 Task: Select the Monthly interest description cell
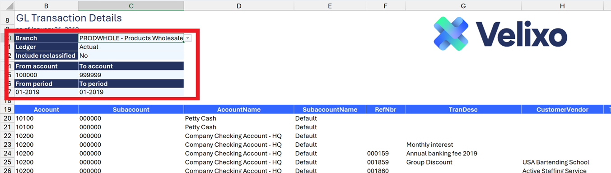pyautogui.click(x=463, y=145)
